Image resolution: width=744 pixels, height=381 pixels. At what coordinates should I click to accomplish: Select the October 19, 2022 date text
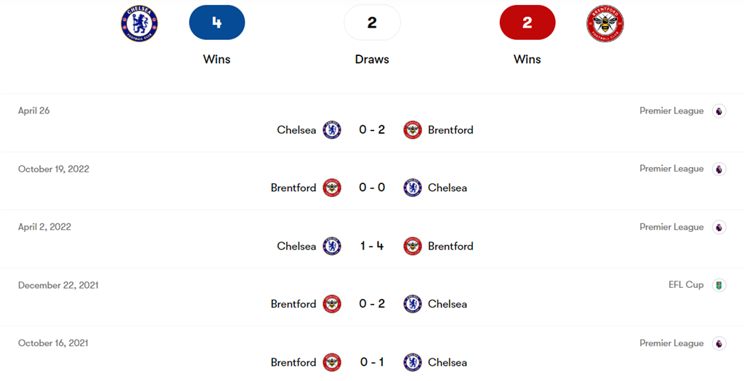(54, 169)
